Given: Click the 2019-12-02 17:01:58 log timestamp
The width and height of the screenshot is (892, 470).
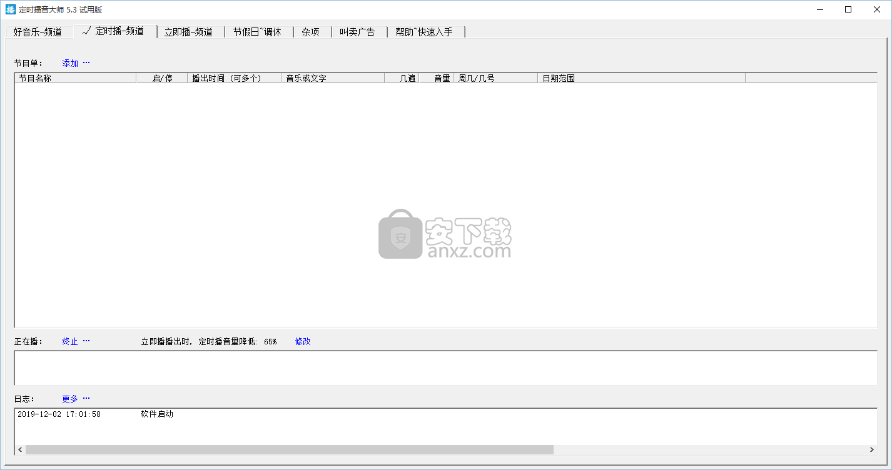Looking at the screenshot, I should [x=59, y=414].
